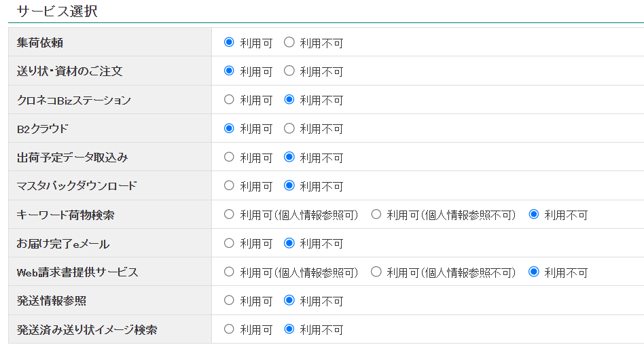Select 利用可(個人情報参照可) for キーワード荷物検索
The width and height of the screenshot is (644, 345).
pyautogui.click(x=229, y=215)
